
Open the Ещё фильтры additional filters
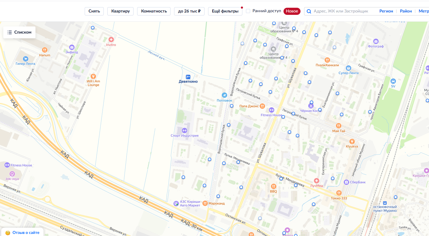[225, 11]
